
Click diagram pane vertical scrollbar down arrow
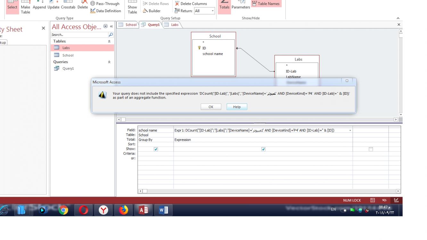(x=401, y=115)
